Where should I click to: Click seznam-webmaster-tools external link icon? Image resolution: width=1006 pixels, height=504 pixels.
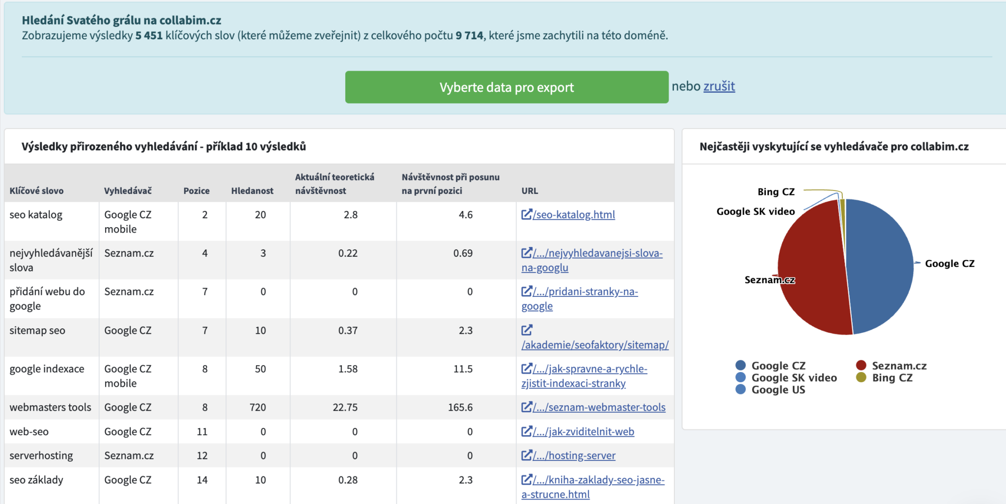pos(527,407)
